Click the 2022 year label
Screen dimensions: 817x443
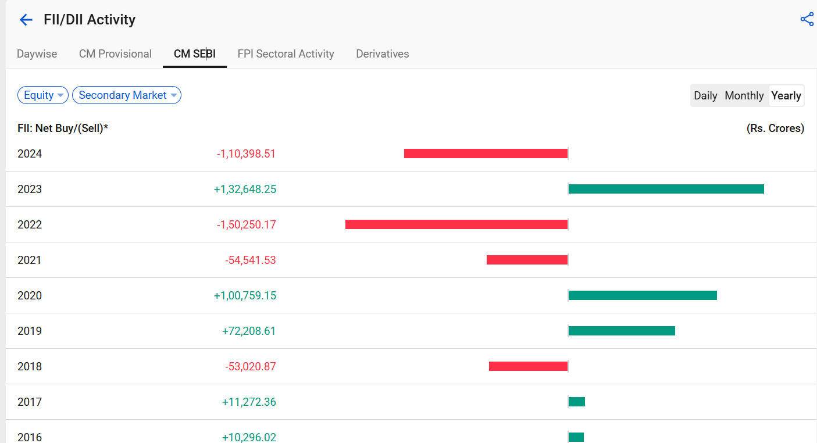point(30,225)
